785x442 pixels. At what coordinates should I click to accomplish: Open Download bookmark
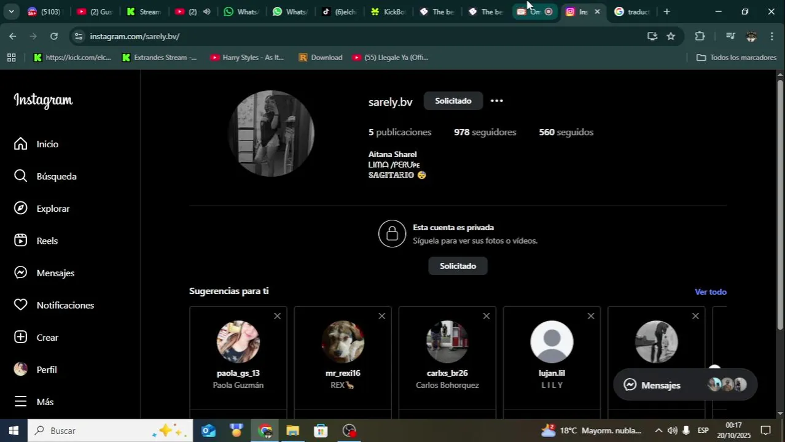tap(320, 57)
